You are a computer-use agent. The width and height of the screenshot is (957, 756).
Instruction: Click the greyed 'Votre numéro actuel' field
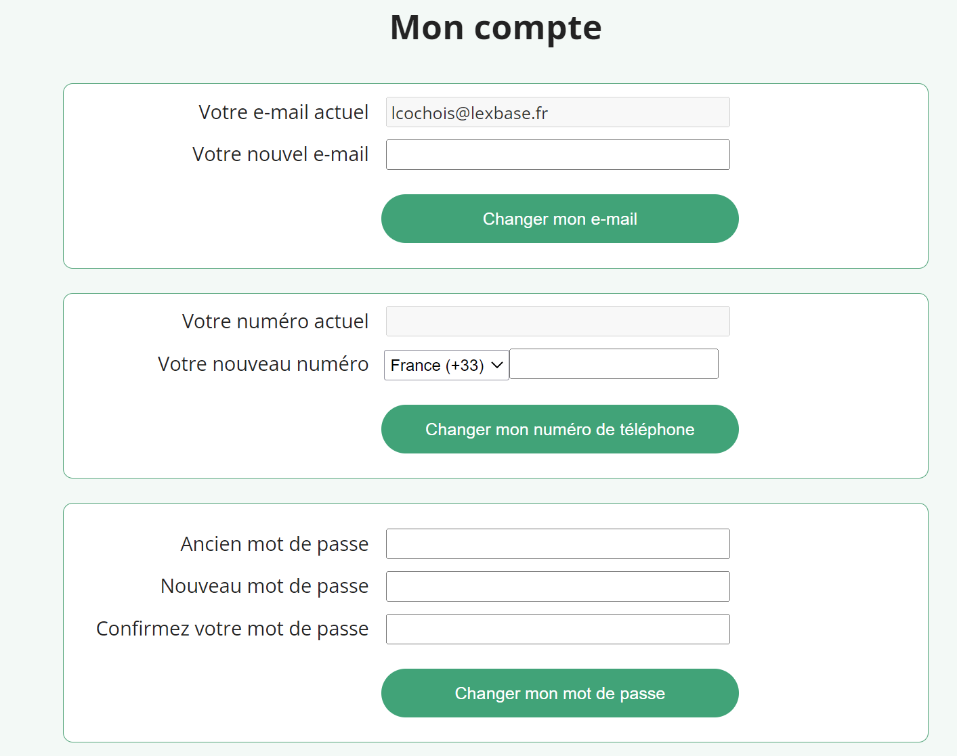pyautogui.click(x=557, y=321)
